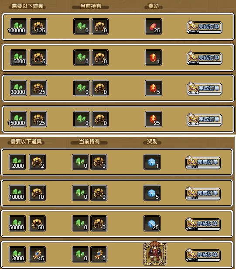Select the golden armor icon requiring 125 in first row
The image size is (236, 269).
click(38, 27)
